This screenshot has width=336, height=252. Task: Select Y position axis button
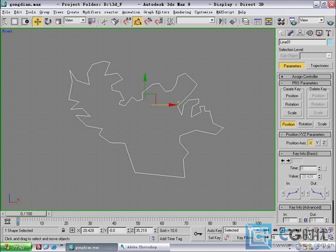pos(317,142)
